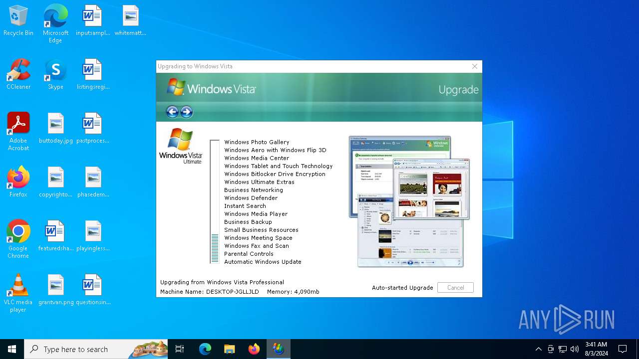Viewport: 639px width, 359px height.
Task: Select the inputsampl... Word document icon
Action: point(92,21)
